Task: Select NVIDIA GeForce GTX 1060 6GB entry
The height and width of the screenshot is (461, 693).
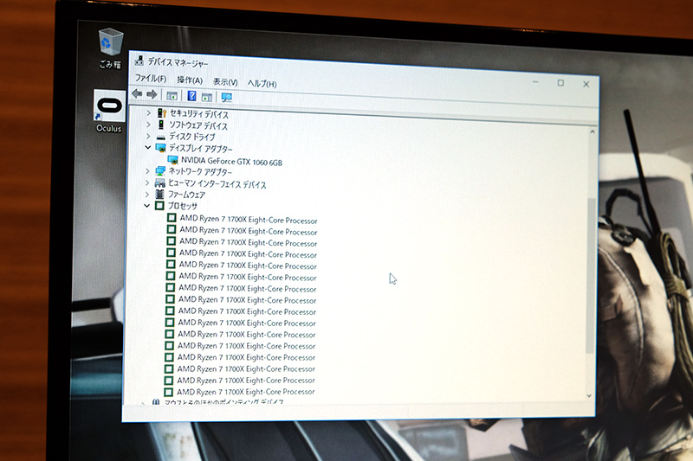Action: 231,162
